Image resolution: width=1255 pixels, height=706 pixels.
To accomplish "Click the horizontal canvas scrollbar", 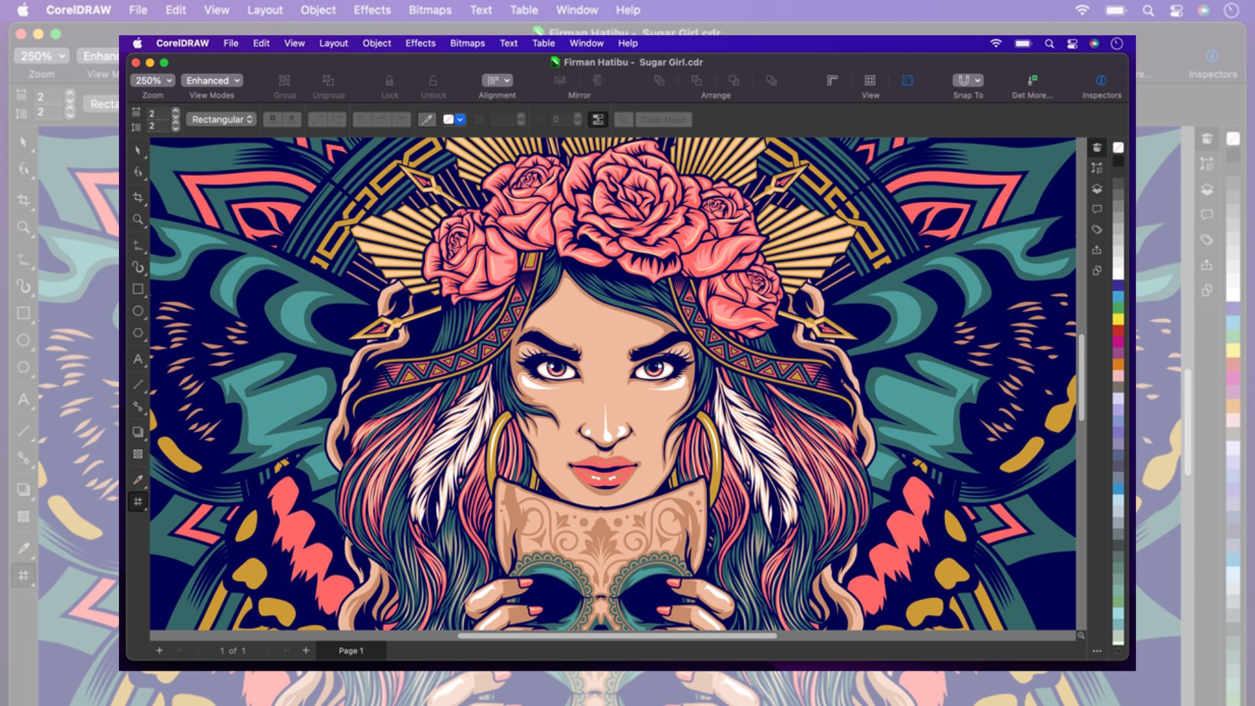I will (x=617, y=635).
